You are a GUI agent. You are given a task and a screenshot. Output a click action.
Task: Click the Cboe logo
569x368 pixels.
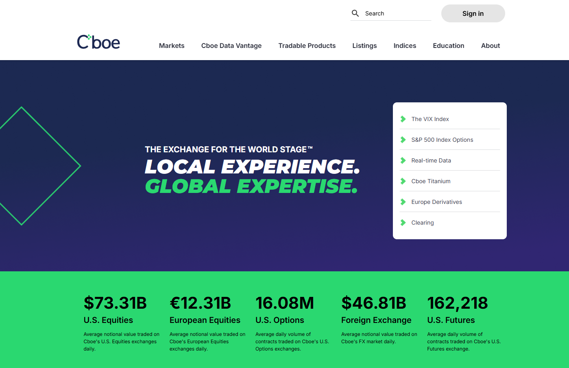pyautogui.click(x=98, y=42)
